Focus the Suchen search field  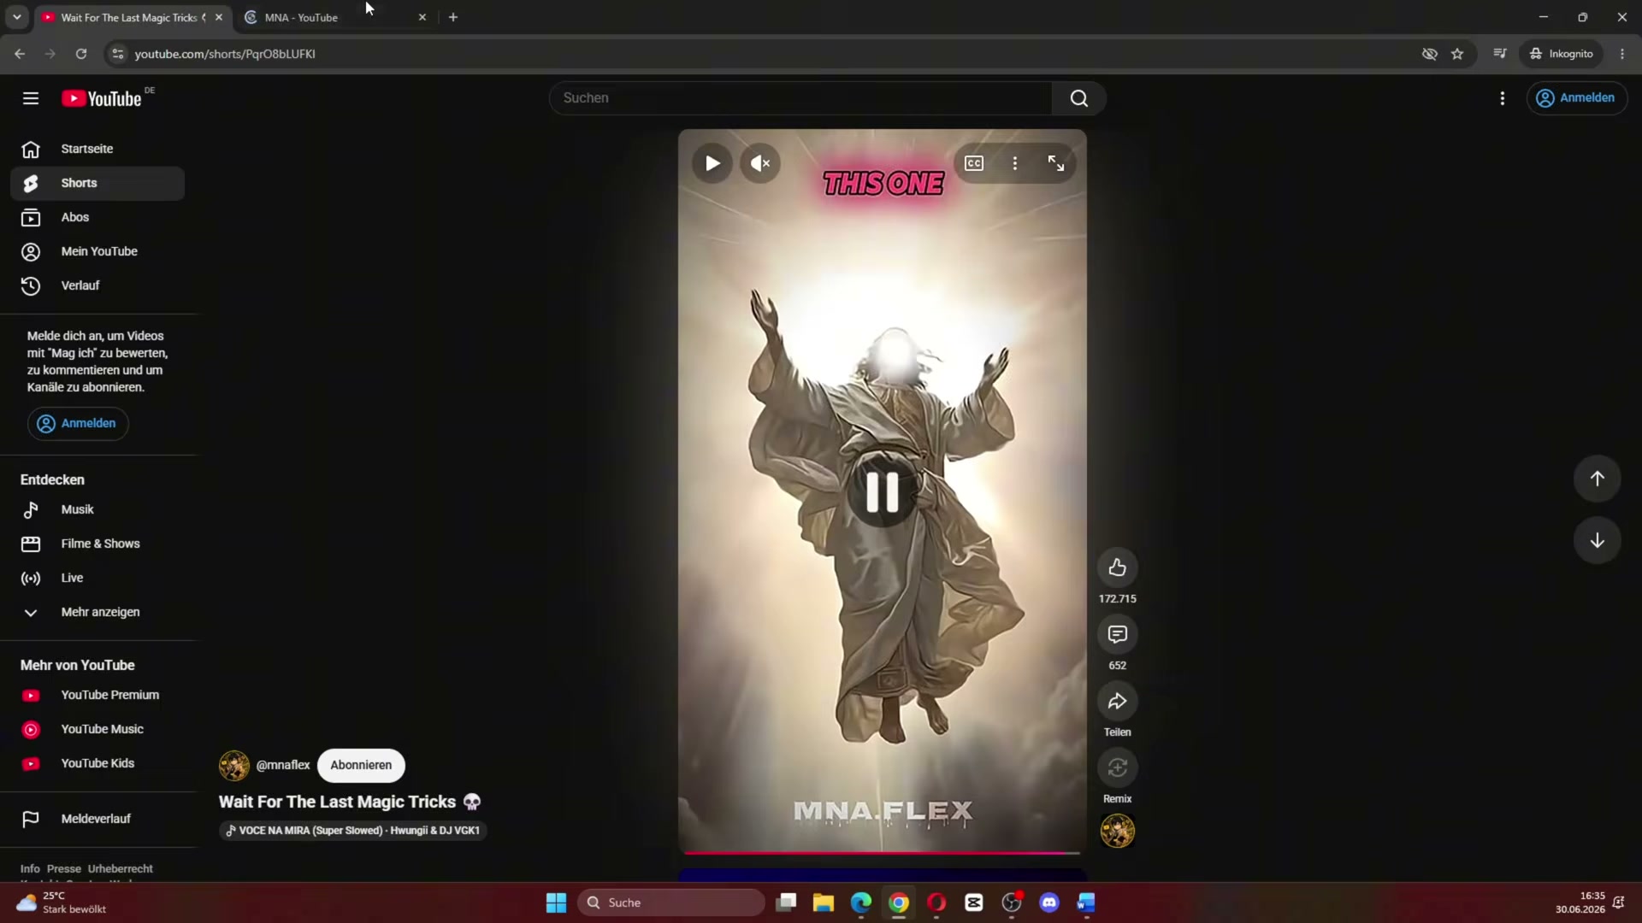click(x=801, y=98)
